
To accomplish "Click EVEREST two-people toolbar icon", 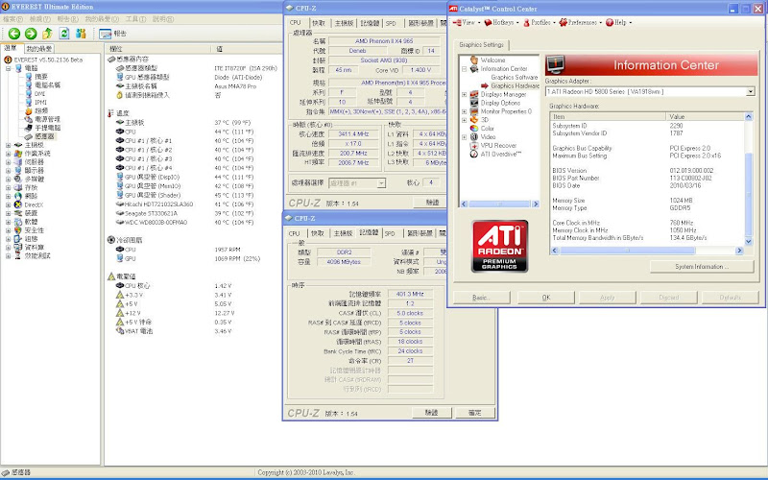I will (81, 34).
